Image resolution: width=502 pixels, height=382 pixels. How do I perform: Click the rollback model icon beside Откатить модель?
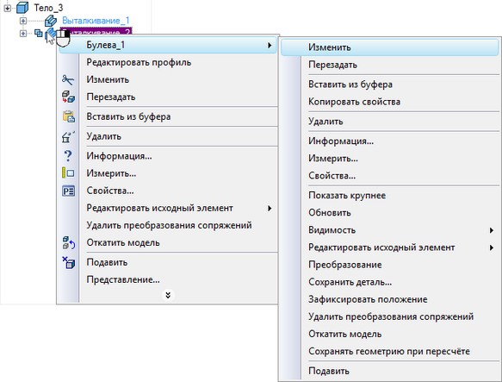(68, 243)
